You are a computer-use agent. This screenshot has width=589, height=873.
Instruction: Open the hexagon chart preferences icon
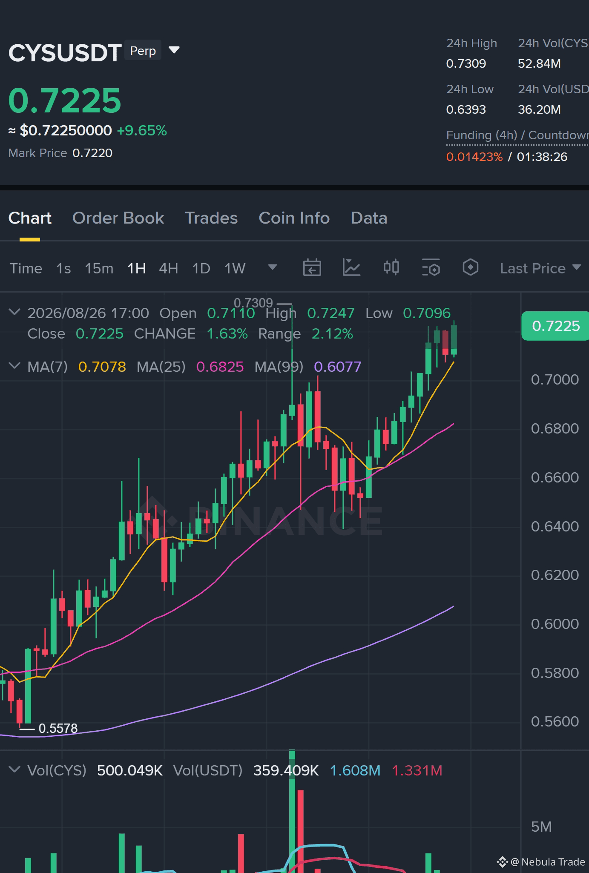pos(470,267)
